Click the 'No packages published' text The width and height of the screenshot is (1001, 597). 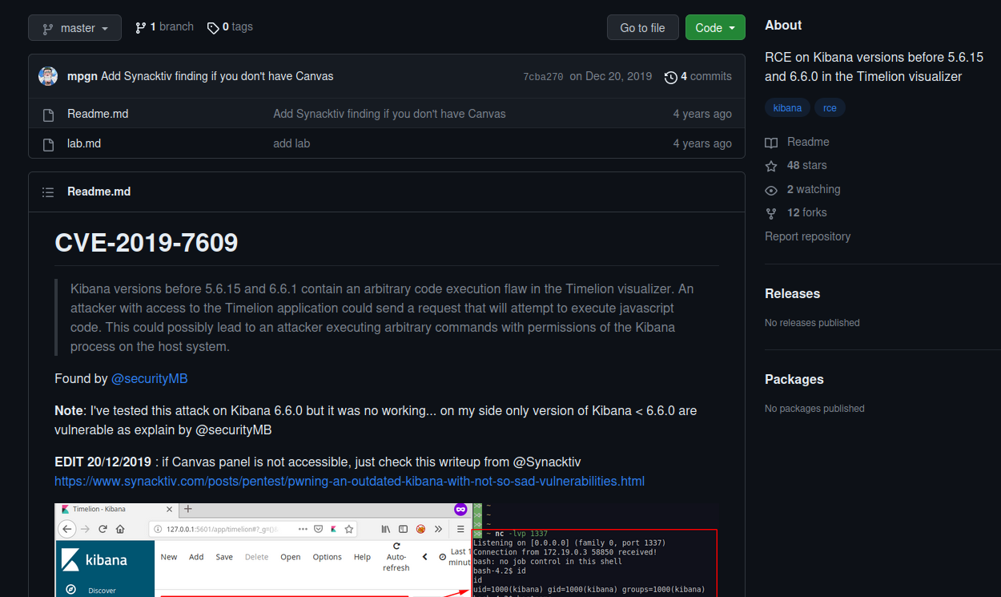coord(814,409)
